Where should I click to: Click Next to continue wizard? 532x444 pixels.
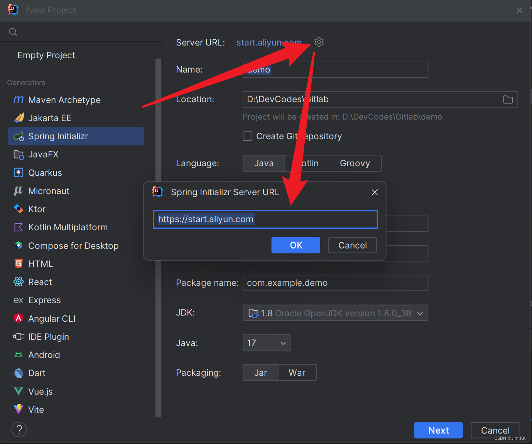coord(438,430)
